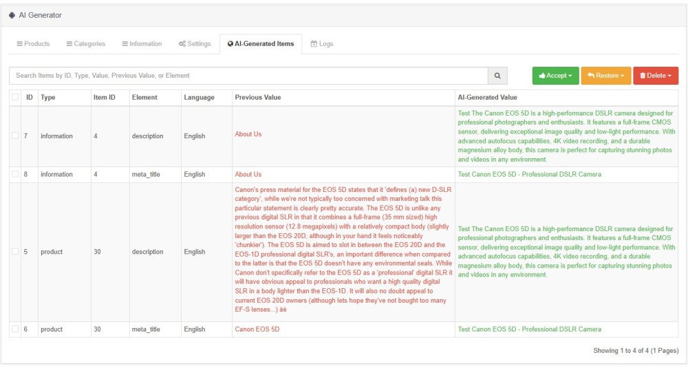Click the AI-generated description in row 7

(x=566, y=136)
